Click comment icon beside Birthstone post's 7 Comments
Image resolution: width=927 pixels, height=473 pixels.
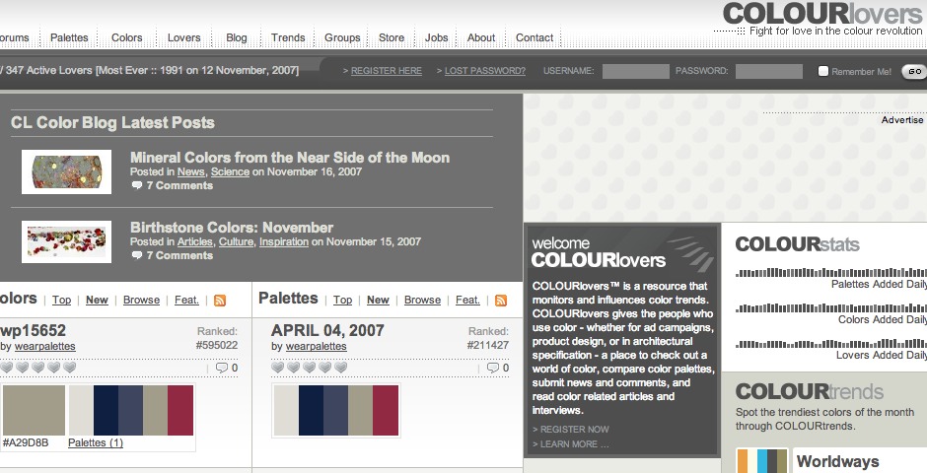coord(136,255)
